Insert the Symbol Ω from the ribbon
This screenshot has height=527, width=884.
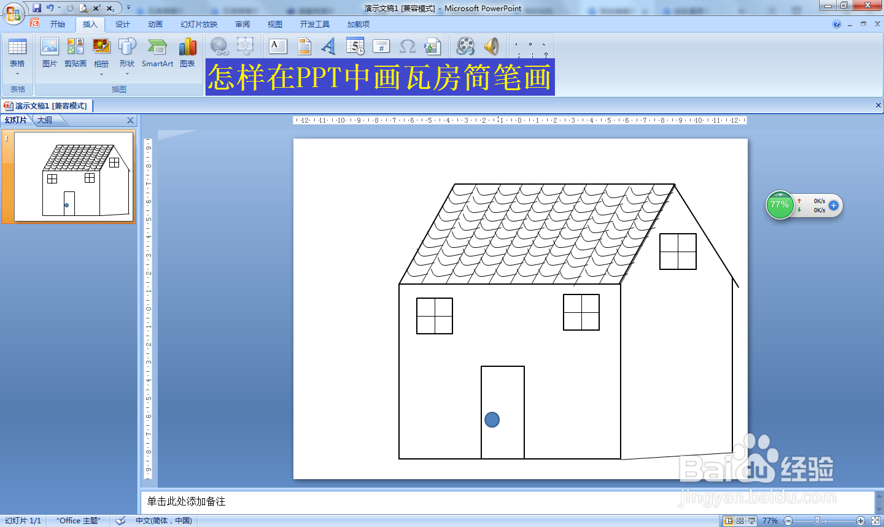pyautogui.click(x=406, y=46)
